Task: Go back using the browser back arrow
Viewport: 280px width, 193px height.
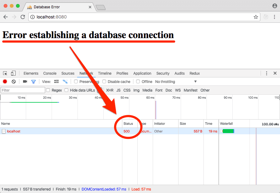Action: [6, 17]
